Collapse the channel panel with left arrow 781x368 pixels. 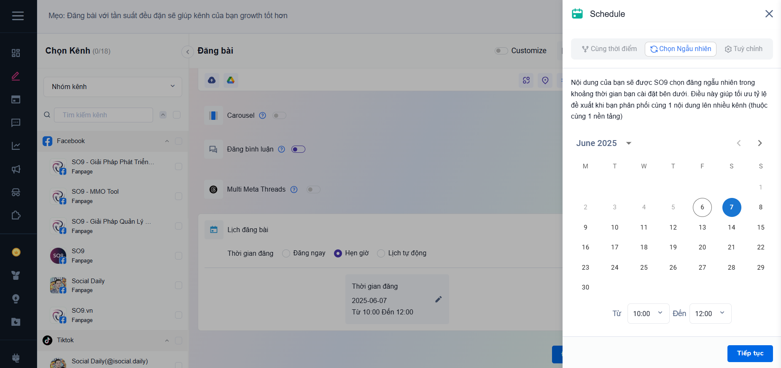tap(187, 51)
